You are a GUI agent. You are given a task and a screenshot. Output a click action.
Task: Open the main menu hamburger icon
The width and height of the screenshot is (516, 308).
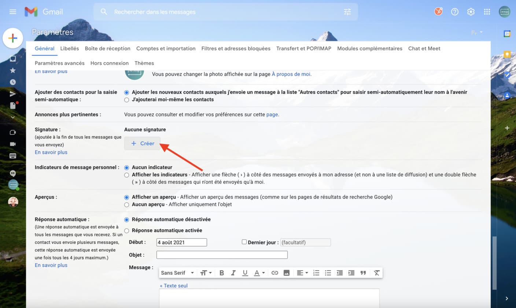tap(13, 12)
